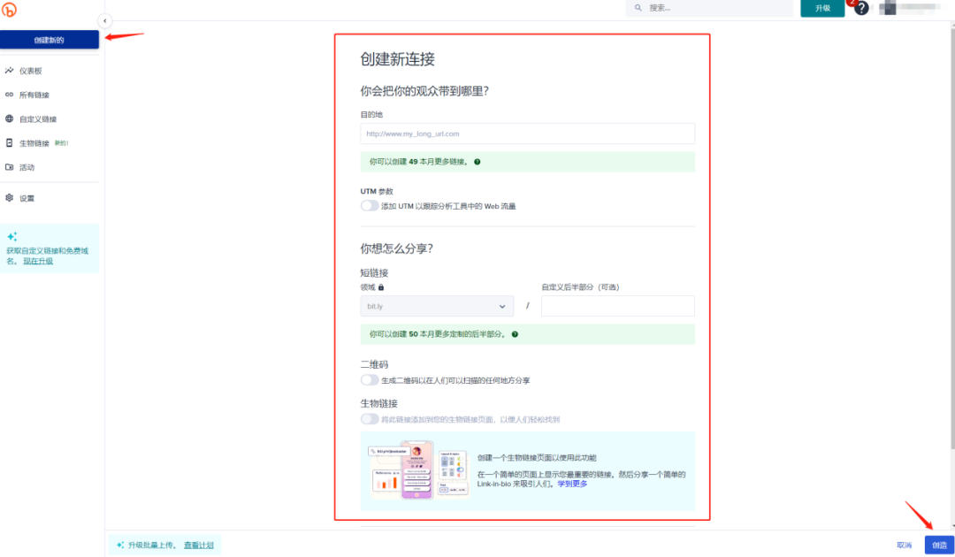Click the 目的地 URL input field
The image size is (955, 557).
click(527, 134)
